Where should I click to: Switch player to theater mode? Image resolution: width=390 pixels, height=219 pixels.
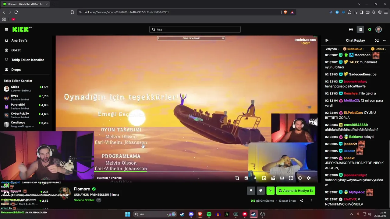[x=282, y=178]
